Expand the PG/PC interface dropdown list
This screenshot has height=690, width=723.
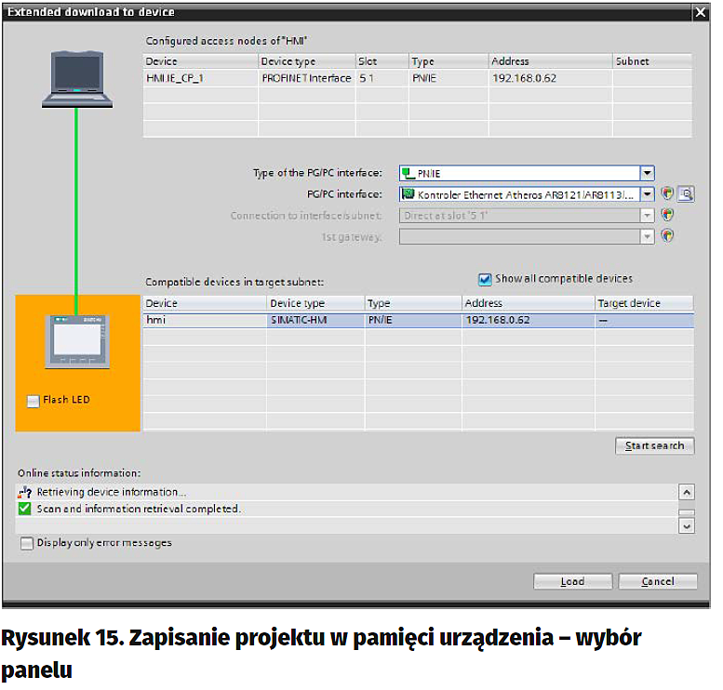click(647, 194)
